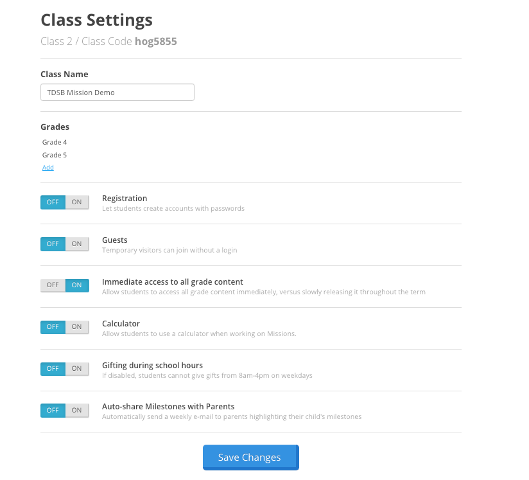Click the ON side of Guests toggle
The image size is (529, 480).
pos(76,244)
